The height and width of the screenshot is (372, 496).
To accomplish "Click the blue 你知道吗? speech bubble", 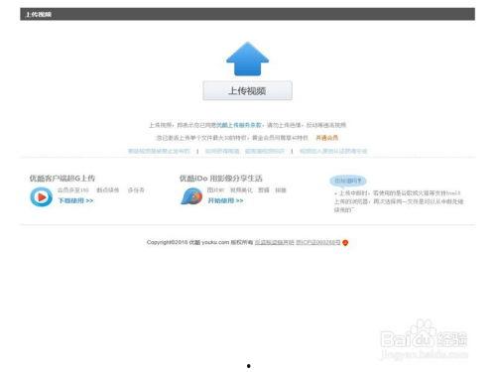I will (x=348, y=181).
